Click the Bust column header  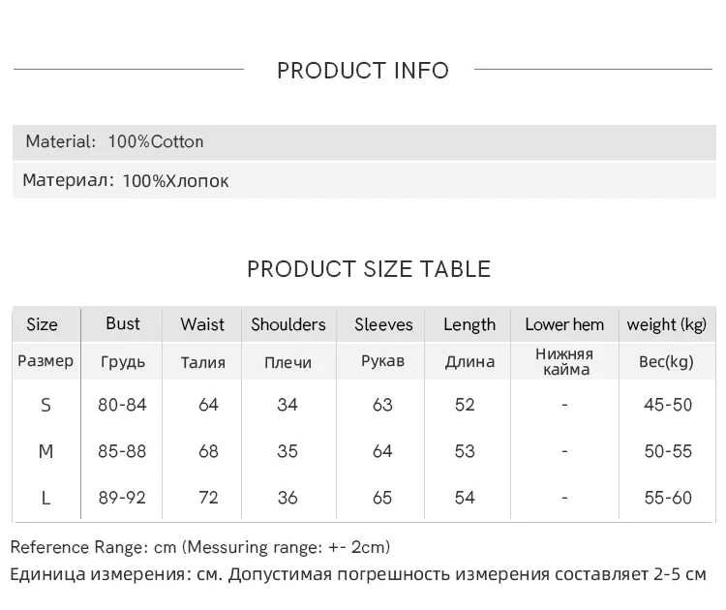tap(122, 323)
